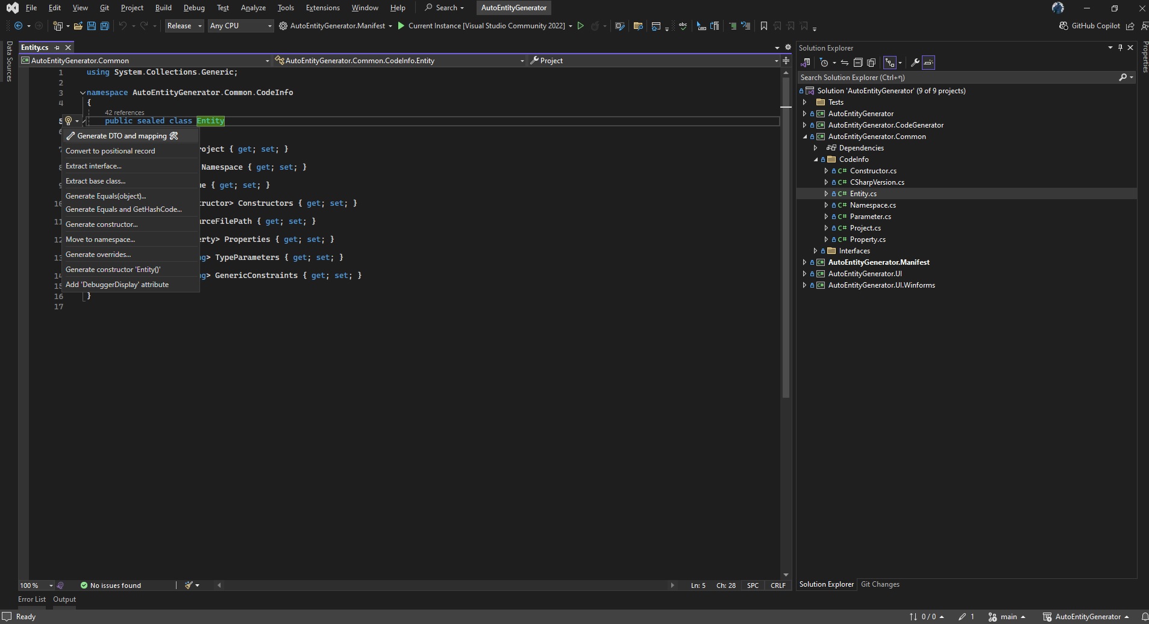This screenshot has height=624, width=1149.
Task: Select Generate DTO and mapping action
Action: coord(131,136)
